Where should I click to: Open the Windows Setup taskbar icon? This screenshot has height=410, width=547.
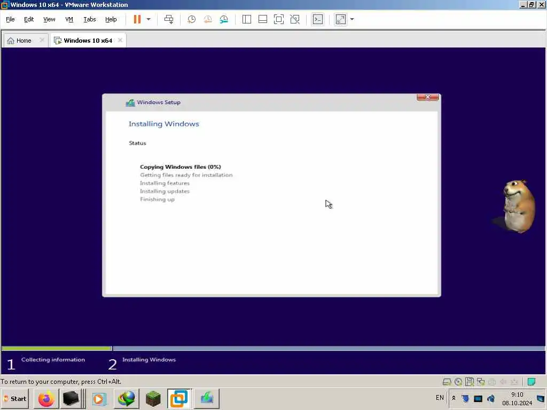[207, 398]
